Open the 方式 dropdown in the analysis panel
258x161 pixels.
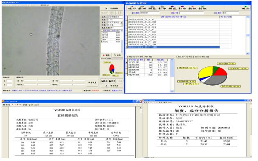pyautogui.click(x=122, y=22)
